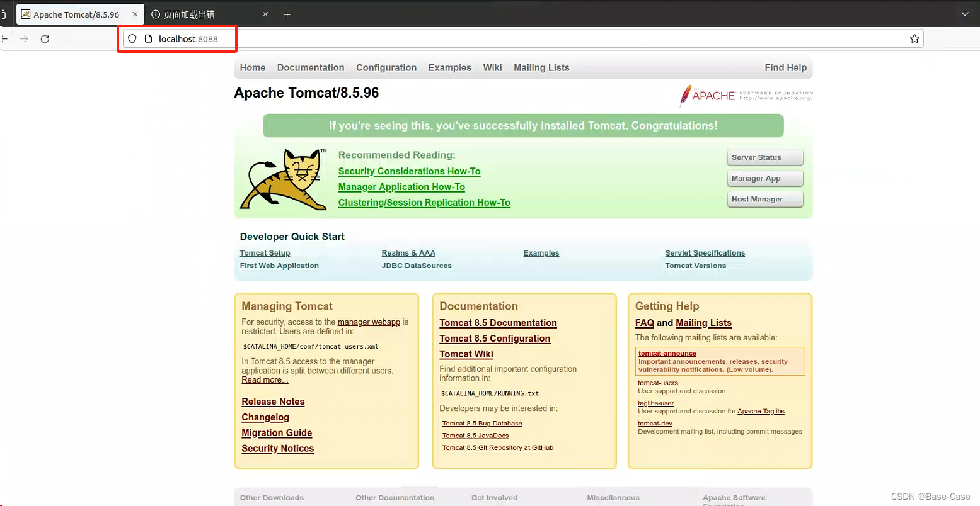Click the $CATALINA_HOME/RUNNING.txt text
The height and width of the screenshot is (506, 980).
click(490, 393)
